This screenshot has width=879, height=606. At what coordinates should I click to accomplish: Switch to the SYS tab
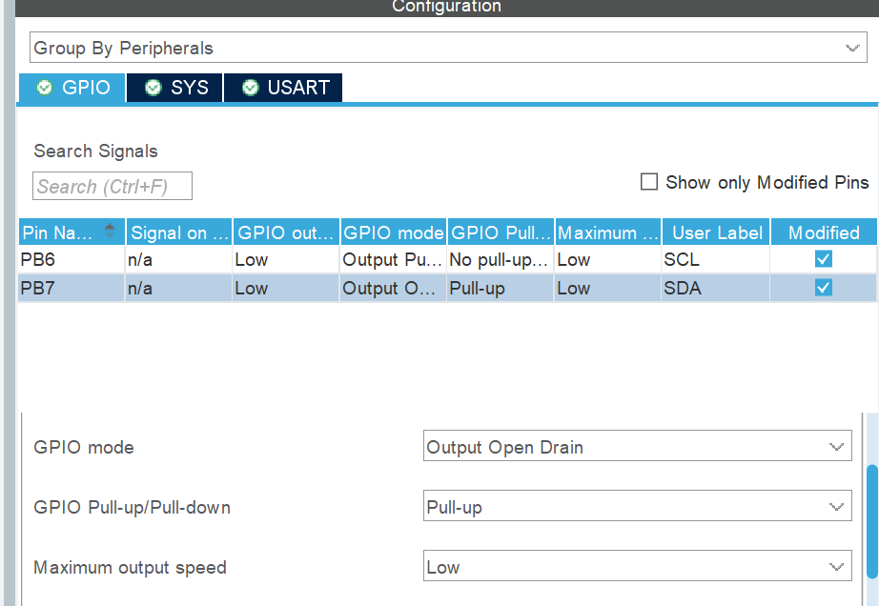[175, 88]
